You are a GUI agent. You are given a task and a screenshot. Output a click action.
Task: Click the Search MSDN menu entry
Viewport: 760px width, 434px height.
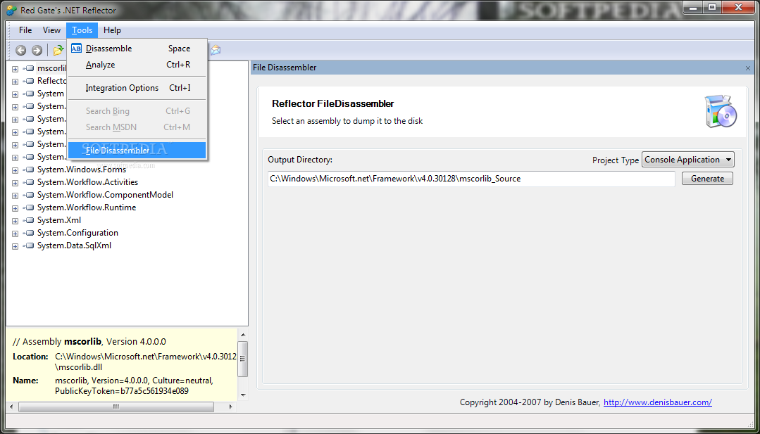(x=137, y=127)
